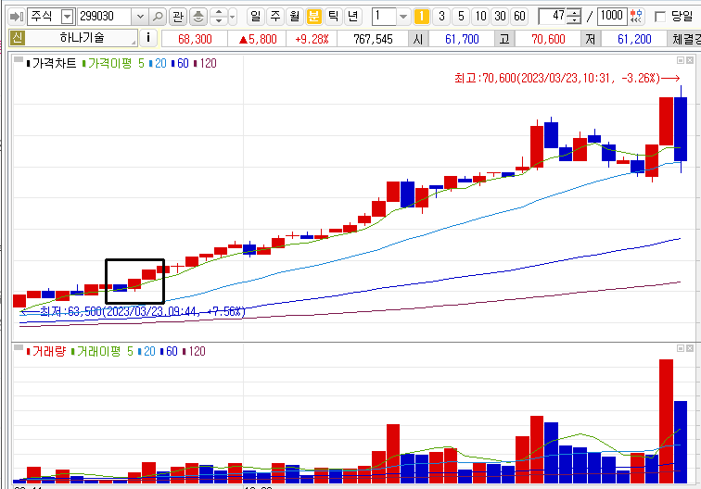Switch chart to 년 (yearly) period
Viewport: 701px width, 489px height.
pos(353,17)
